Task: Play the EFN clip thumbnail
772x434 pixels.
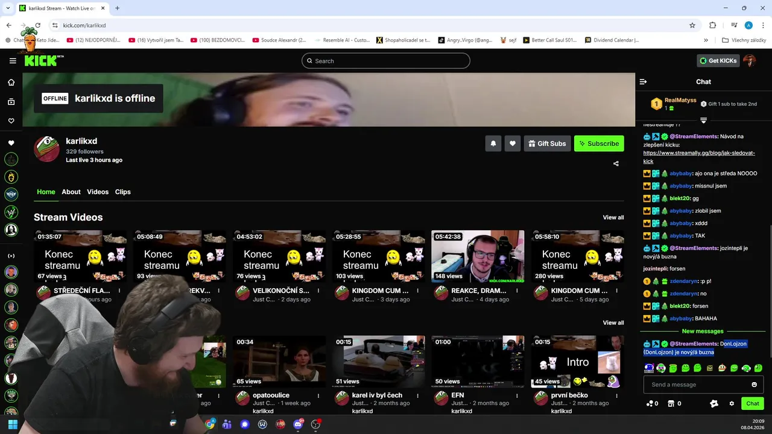Action: point(478,362)
